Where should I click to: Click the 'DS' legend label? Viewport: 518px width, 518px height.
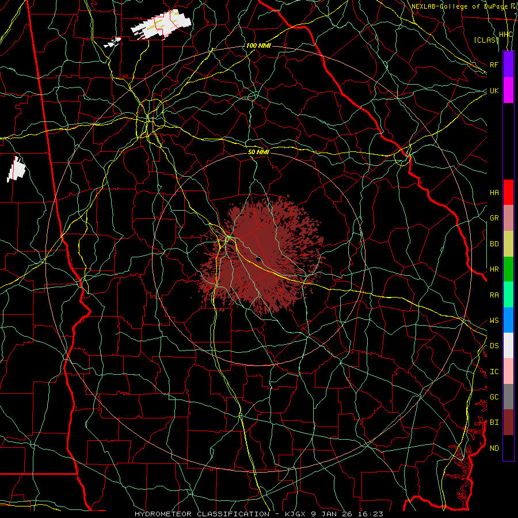click(x=494, y=346)
